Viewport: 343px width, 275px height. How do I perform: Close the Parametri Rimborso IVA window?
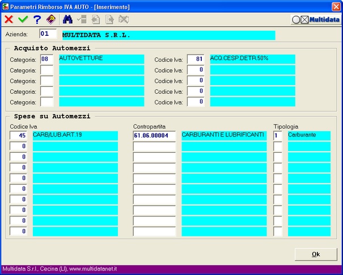[336, 6]
